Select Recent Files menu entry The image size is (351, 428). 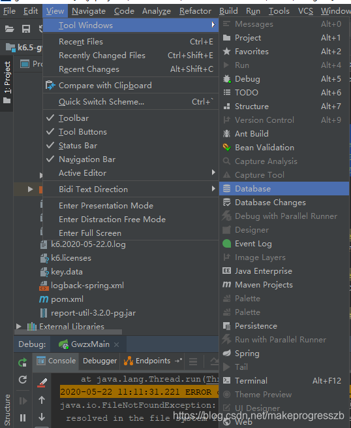click(x=130, y=41)
